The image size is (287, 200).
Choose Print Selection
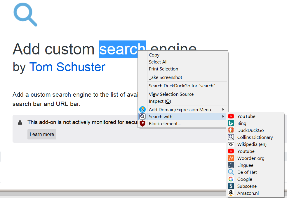click(183, 69)
